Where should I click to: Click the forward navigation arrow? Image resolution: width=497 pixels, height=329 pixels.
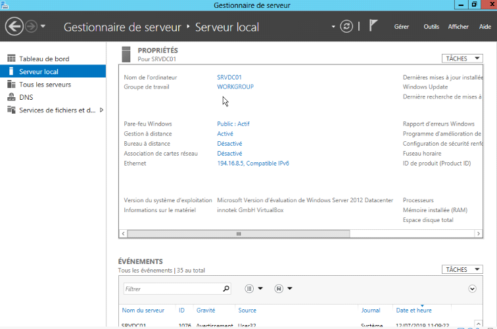click(x=31, y=26)
